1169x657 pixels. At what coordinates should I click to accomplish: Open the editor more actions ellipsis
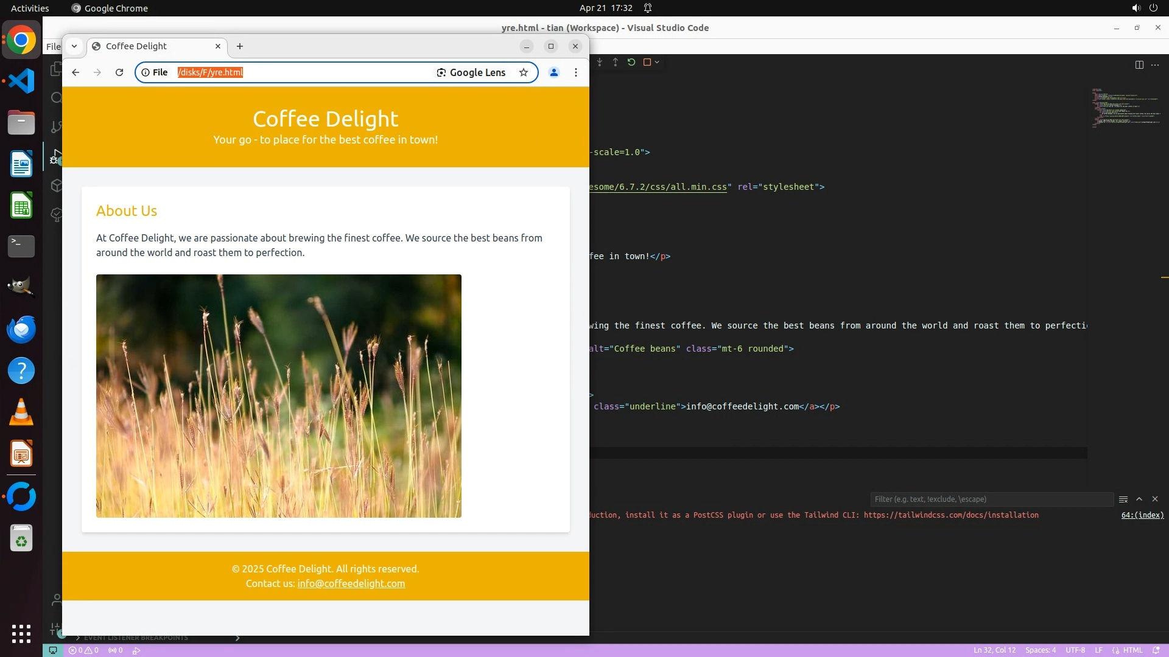[x=1155, y=65]
